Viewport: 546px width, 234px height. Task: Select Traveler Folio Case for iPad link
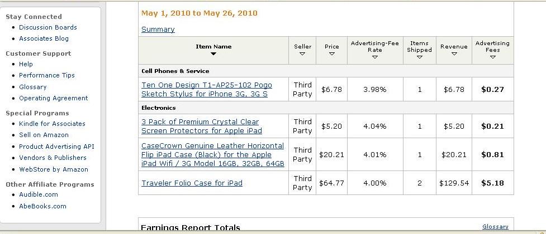click(x=192, y=183)
